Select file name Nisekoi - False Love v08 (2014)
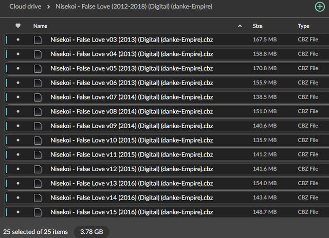This screenshot has height=238, width=329. [132, 112]
